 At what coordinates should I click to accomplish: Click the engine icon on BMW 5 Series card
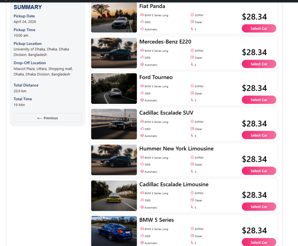(x=142, y=236)
